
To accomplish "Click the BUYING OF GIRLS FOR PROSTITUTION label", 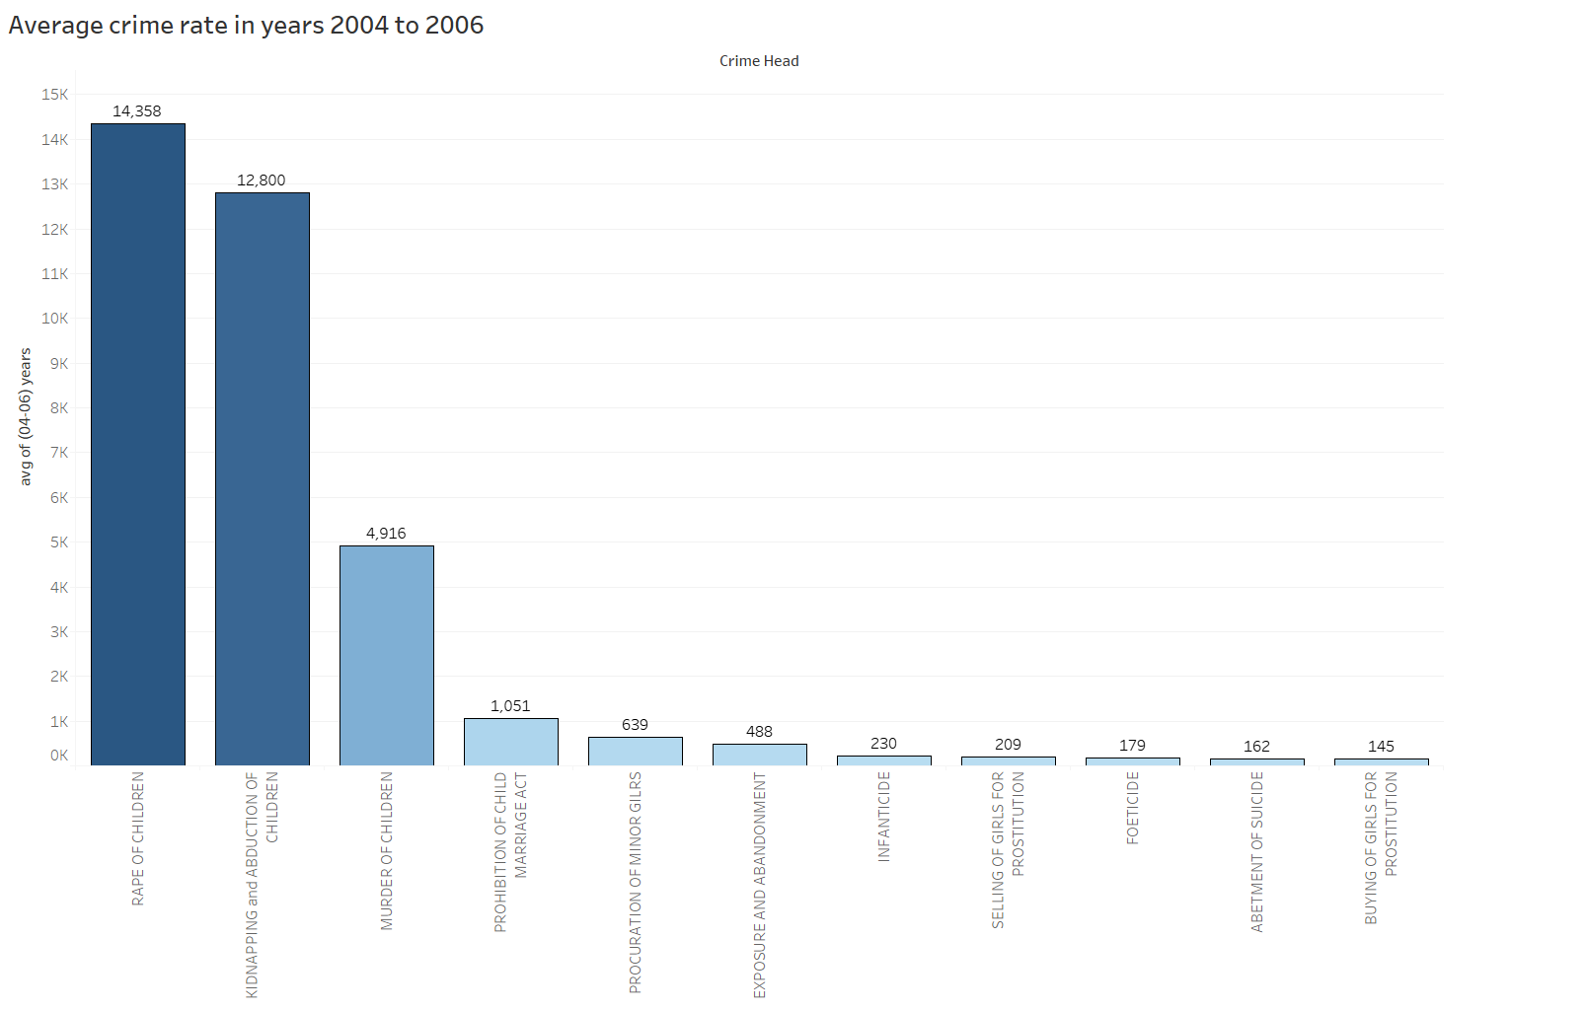I will (x=1381, y=847).
